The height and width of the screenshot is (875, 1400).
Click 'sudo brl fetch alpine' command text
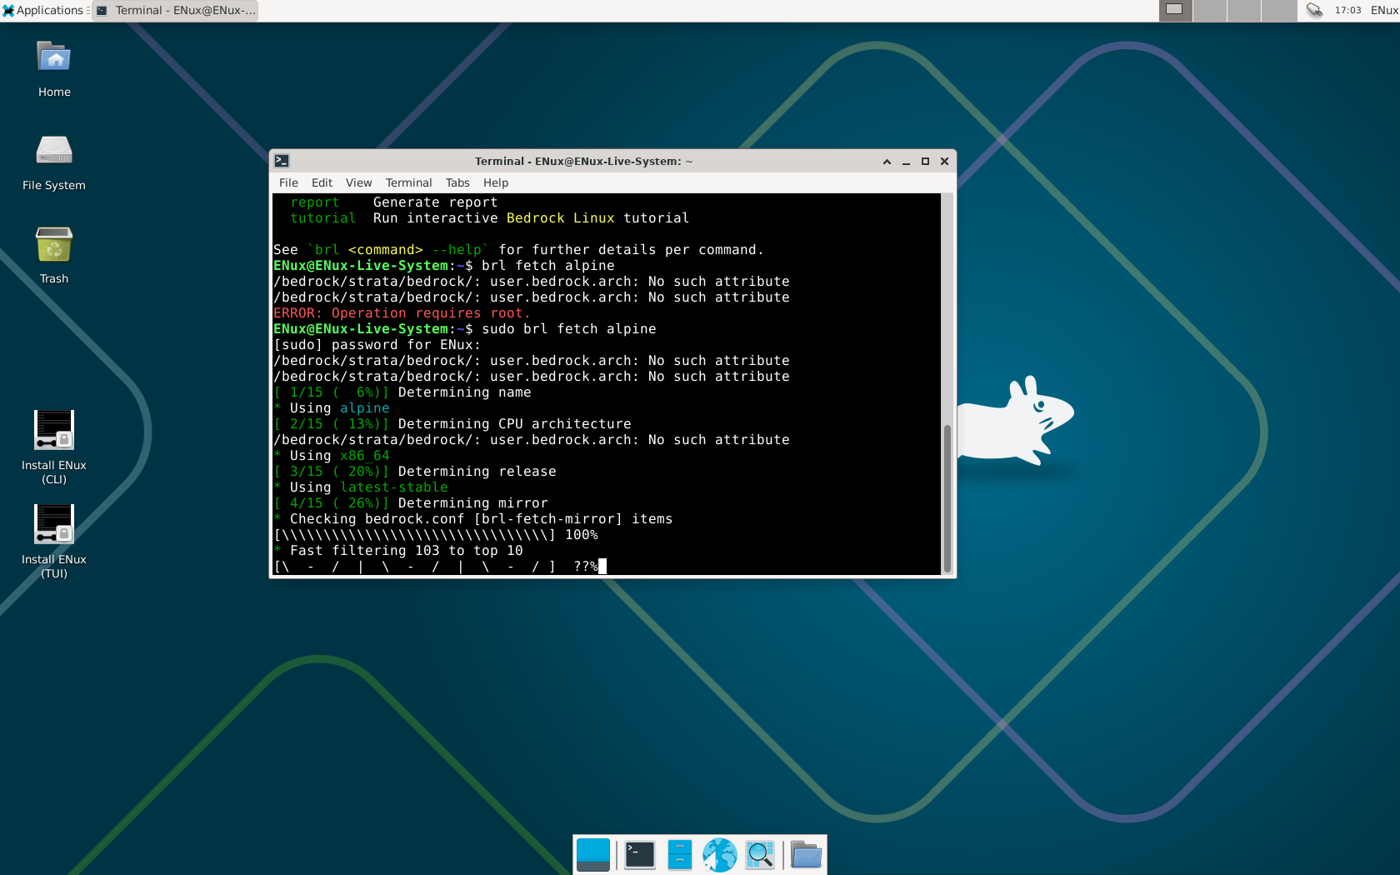[569, 329]
